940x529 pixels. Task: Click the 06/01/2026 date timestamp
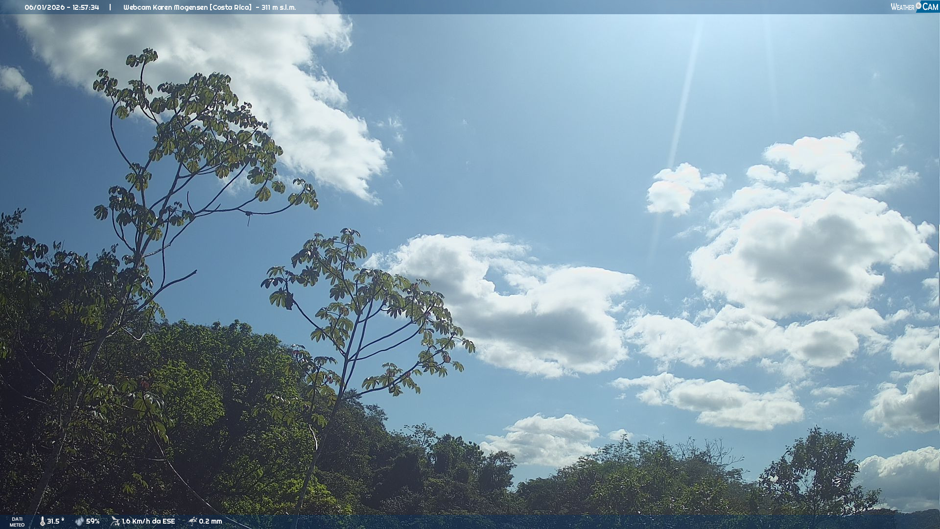pyautogui.click(x=45, y=7)
